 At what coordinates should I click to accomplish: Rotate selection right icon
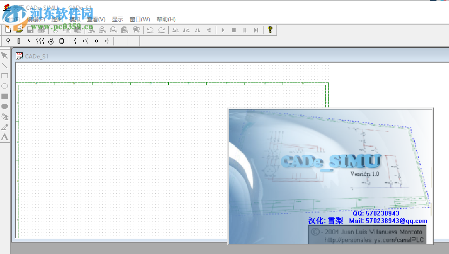pos(186,30)
